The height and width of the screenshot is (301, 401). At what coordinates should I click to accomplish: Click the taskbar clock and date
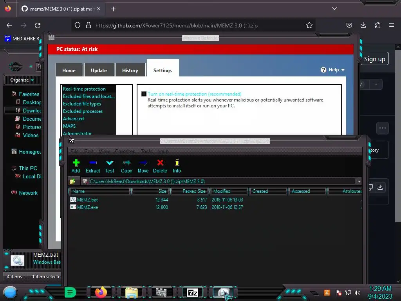coord(380,292)
